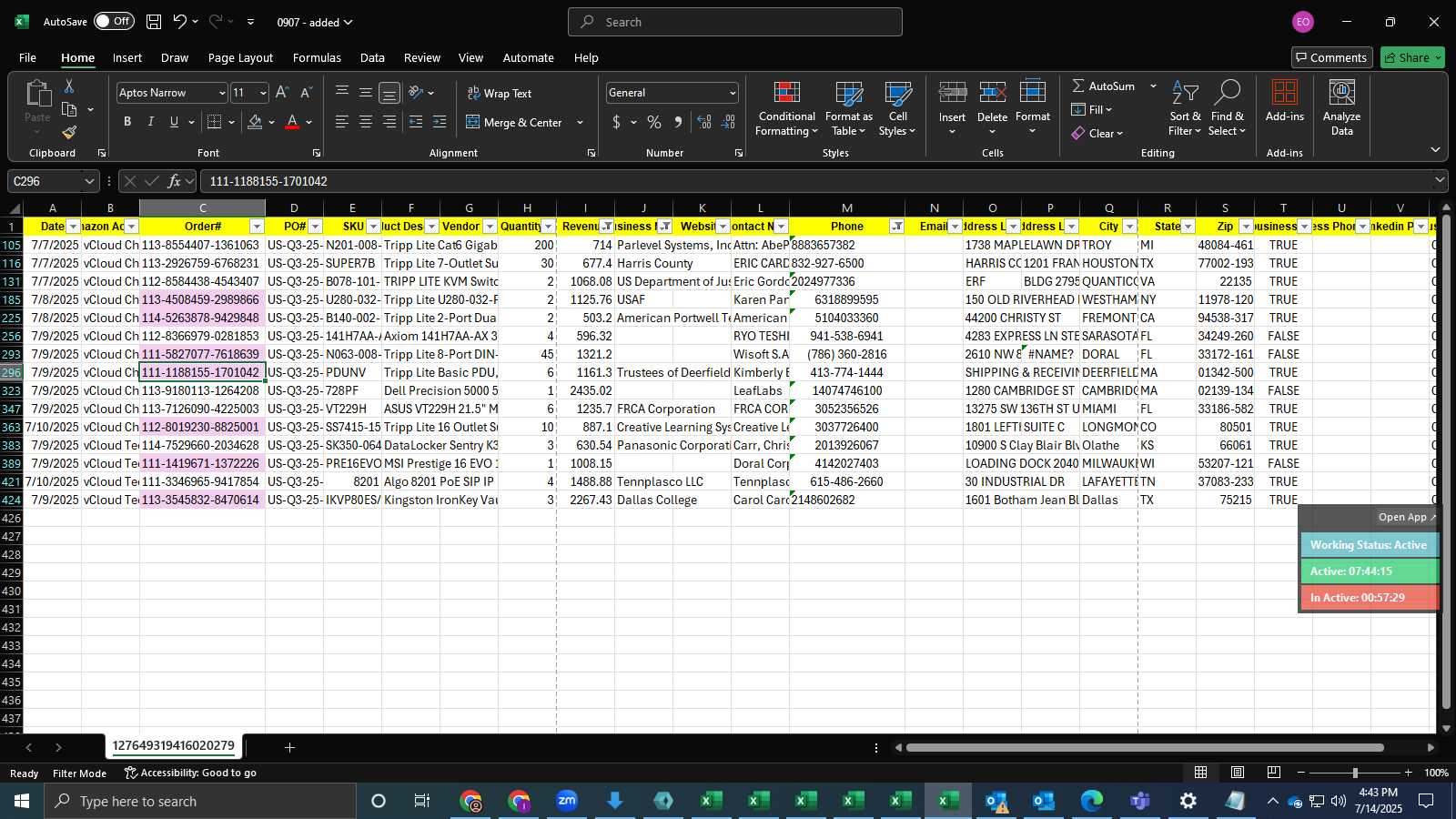
Task: Toggle Underline formatting
Action: point(174,122)
